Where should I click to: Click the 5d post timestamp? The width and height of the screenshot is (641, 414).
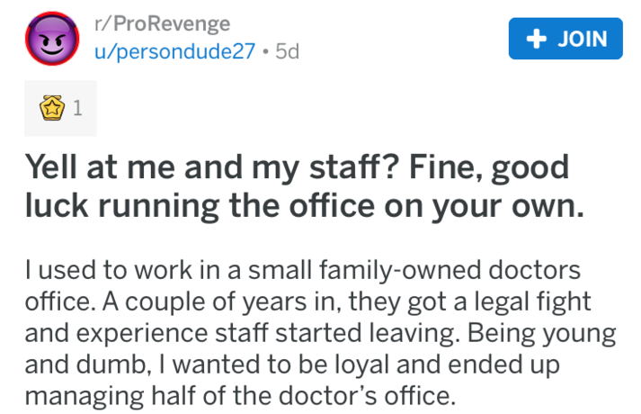288,51
